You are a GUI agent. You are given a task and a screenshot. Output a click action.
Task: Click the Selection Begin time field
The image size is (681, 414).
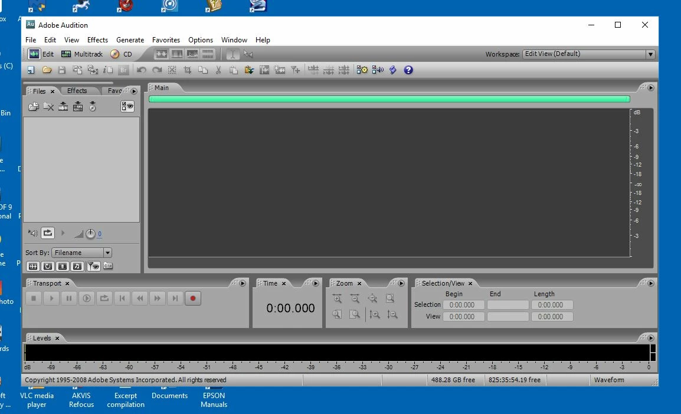pos(464,304)
